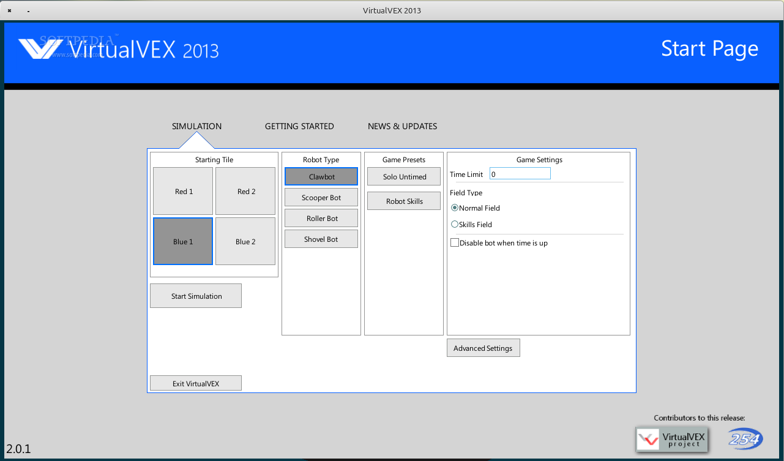
Task: Click the Start Page title text
Action: (710, 48)
